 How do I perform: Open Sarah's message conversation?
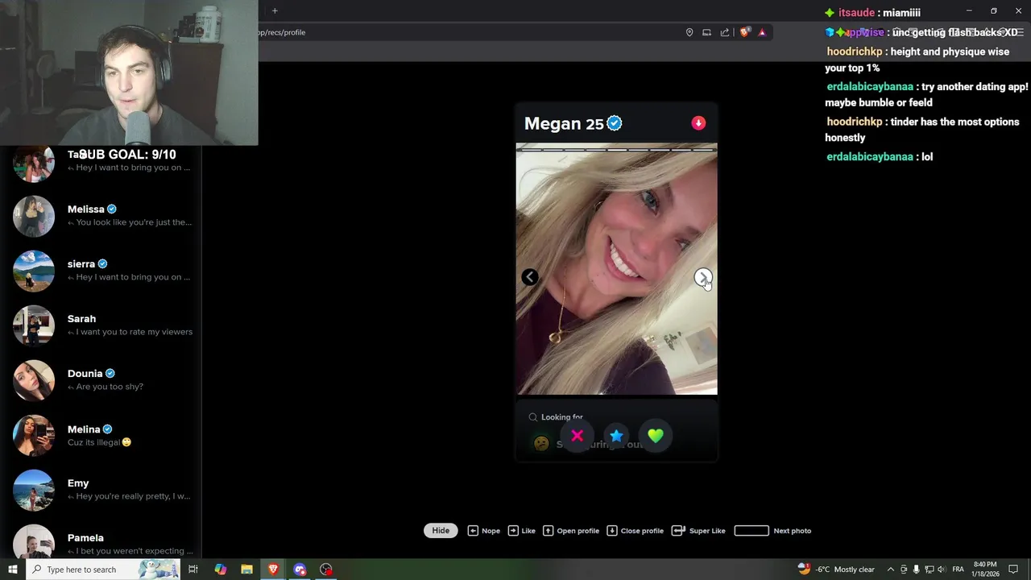[101, 325]
